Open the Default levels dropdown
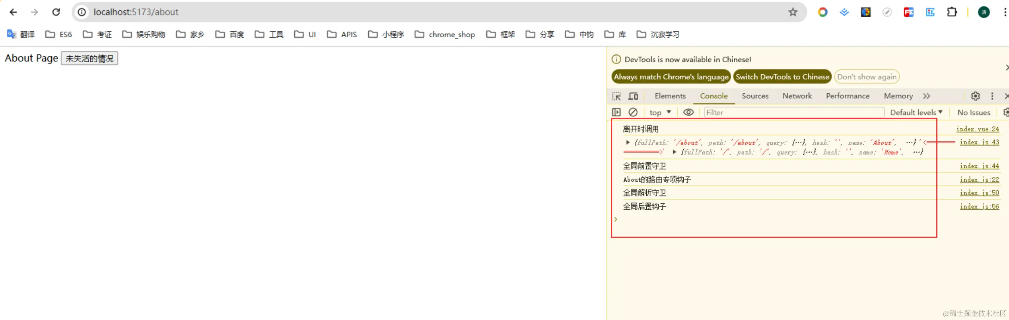Screen dimensions: 1009x320 pyautogui.click(x=916, y=112)
